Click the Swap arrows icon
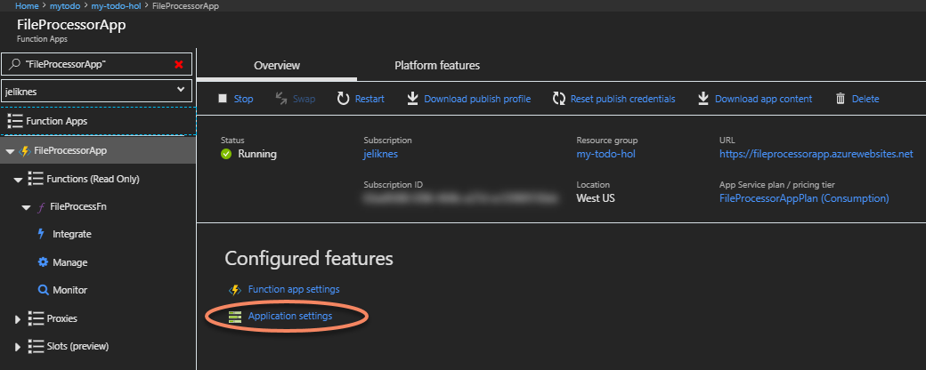This screenshot has width=926, height=370. [x=281, y=99]
